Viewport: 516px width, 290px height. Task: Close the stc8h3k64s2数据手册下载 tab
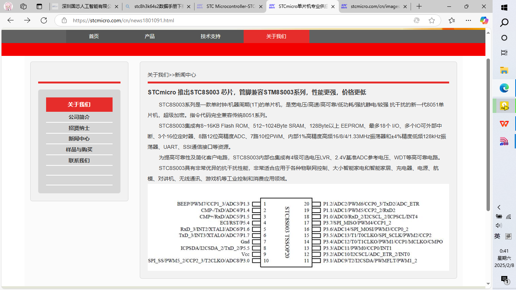click(x=188, y=6)
